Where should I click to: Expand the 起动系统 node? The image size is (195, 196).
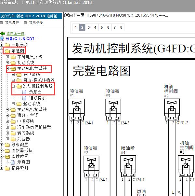tap(13, 104)
